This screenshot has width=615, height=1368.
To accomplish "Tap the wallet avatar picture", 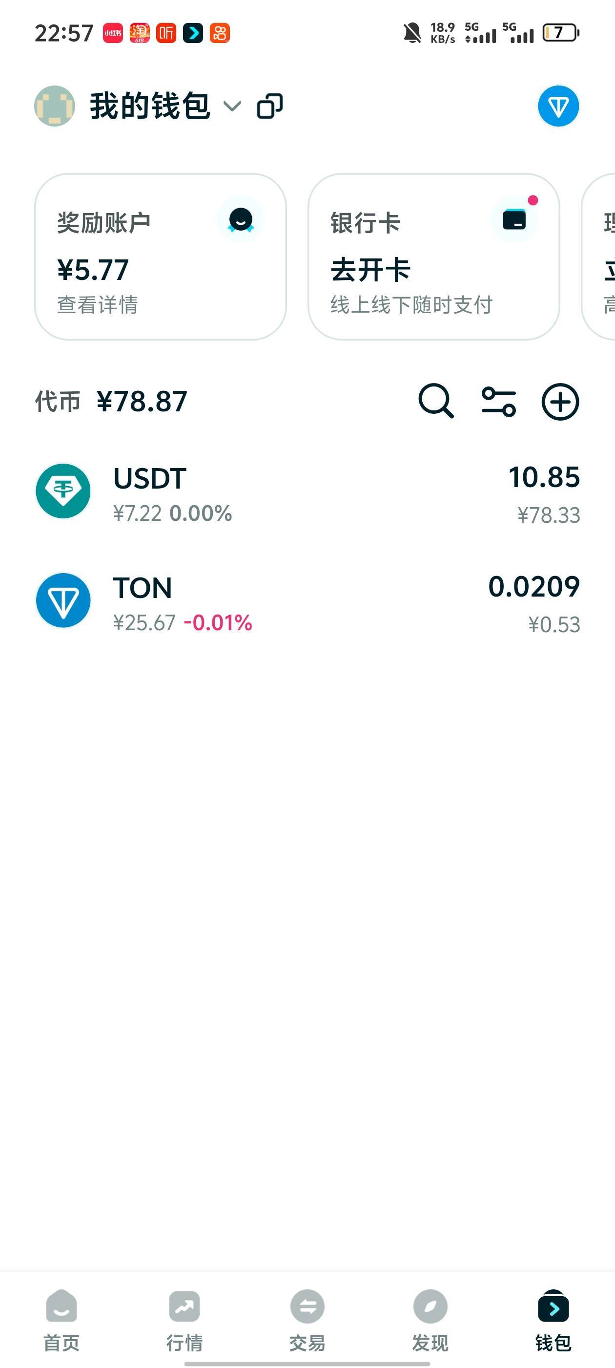I will 55,106.
